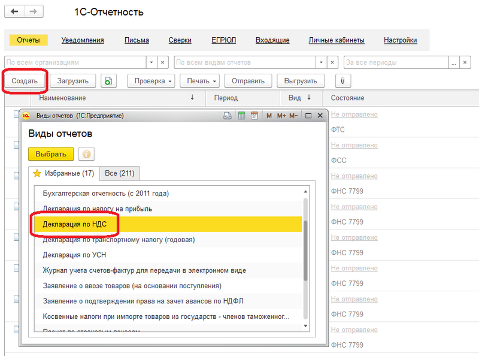Switch to the Все (211) tab

click(x=120, y=173)
